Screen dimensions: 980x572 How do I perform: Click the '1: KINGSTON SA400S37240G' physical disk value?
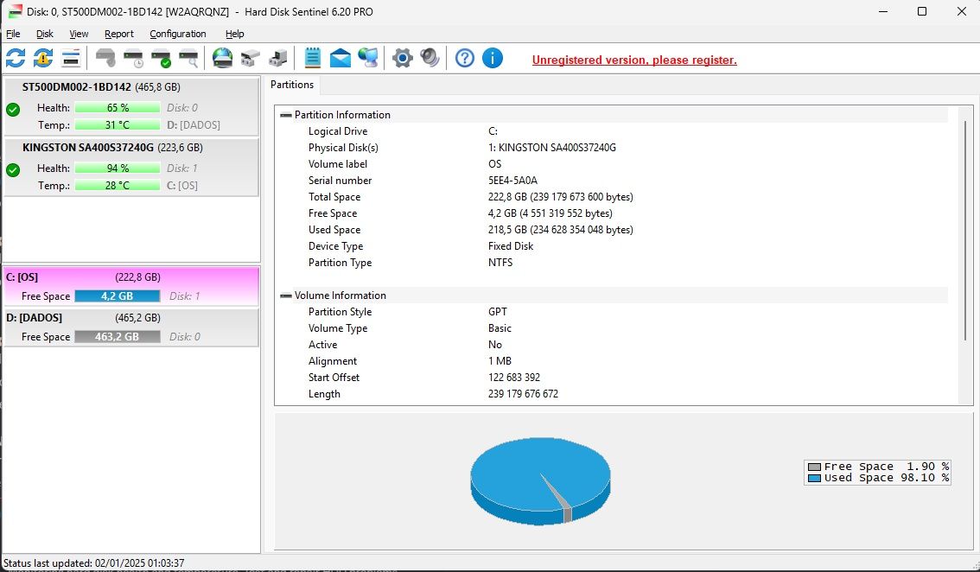point(552,148)
